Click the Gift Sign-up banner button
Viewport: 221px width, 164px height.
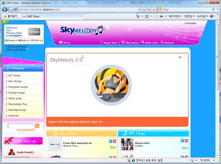pyautogui.click(x=23, y=141)
